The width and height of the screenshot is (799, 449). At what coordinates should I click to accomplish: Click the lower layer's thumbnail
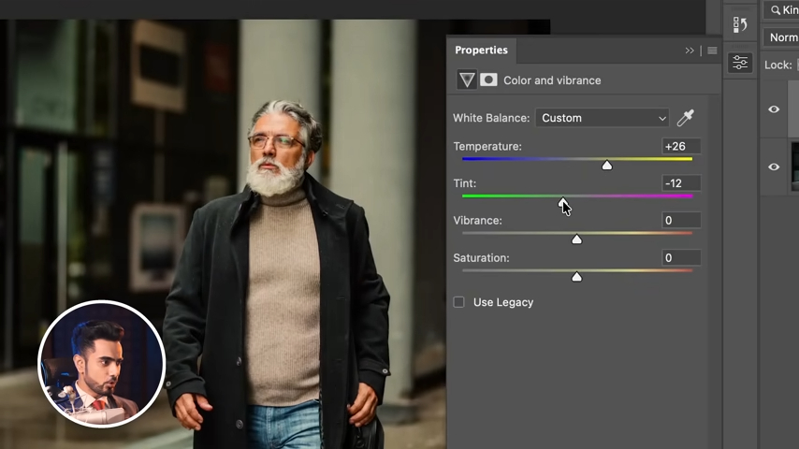click(794, 167)
